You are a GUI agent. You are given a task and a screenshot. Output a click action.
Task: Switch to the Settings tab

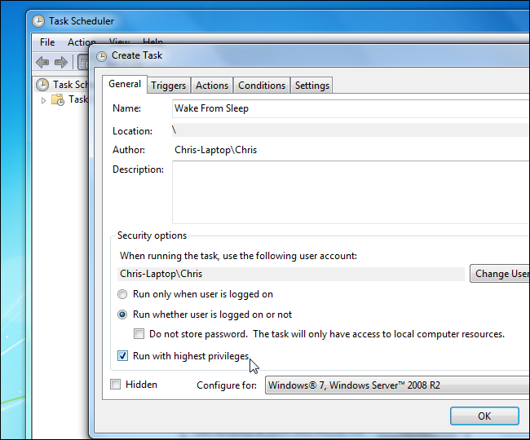click(x=312, y=86)
